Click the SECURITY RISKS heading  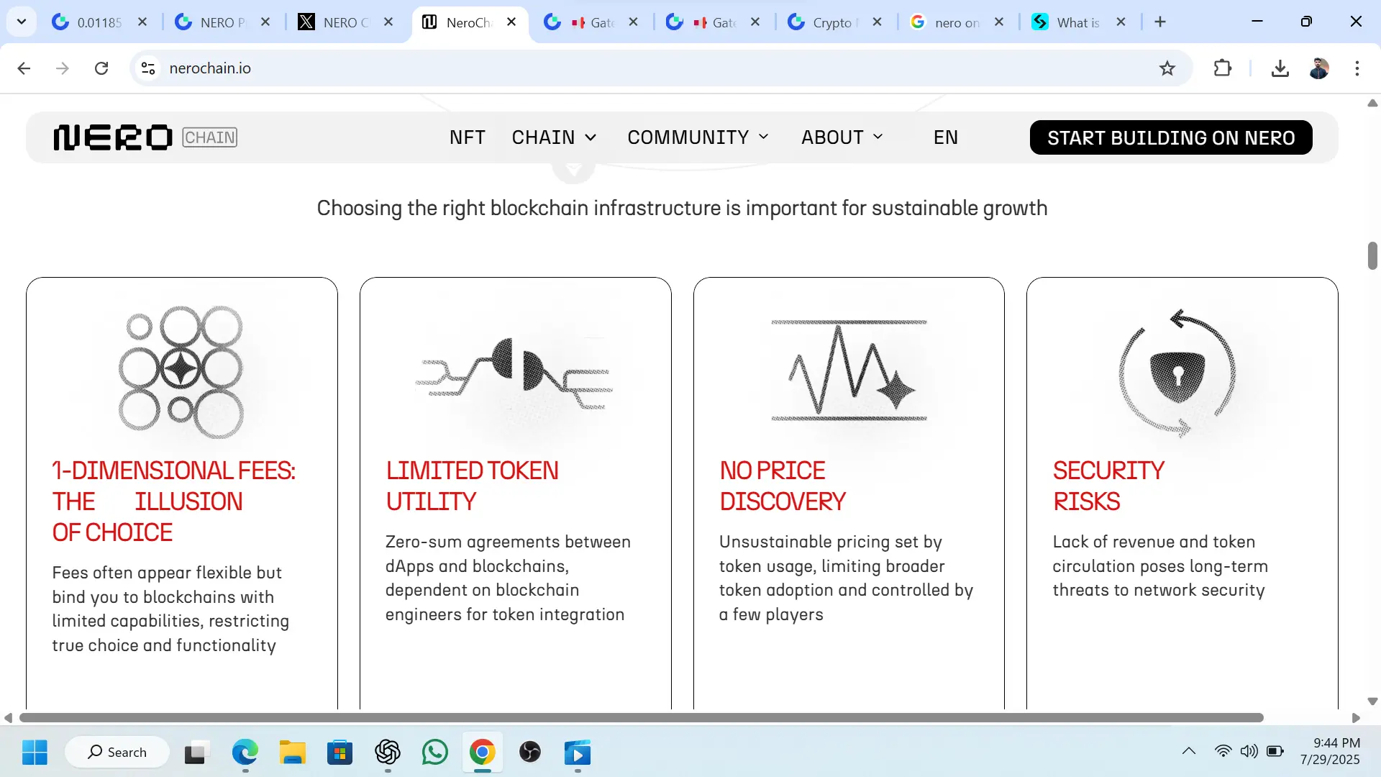click(x=1108, y=486)
